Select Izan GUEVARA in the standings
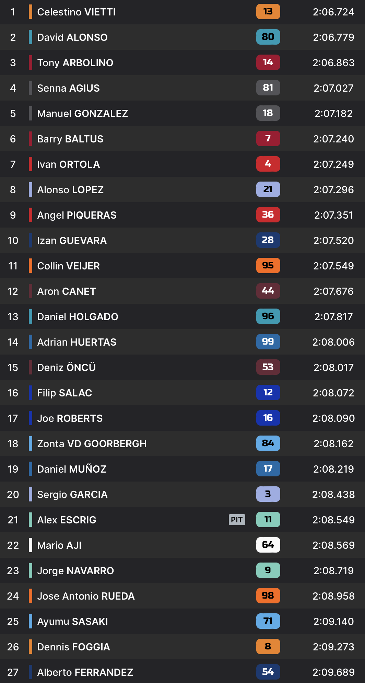This screenshot has height=683, width=365. click(72, 241)
